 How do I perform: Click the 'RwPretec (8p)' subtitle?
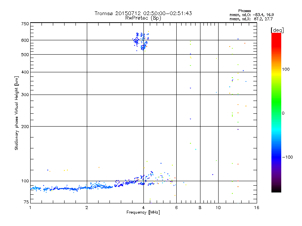pyautogui.click(x=143, y=18)
